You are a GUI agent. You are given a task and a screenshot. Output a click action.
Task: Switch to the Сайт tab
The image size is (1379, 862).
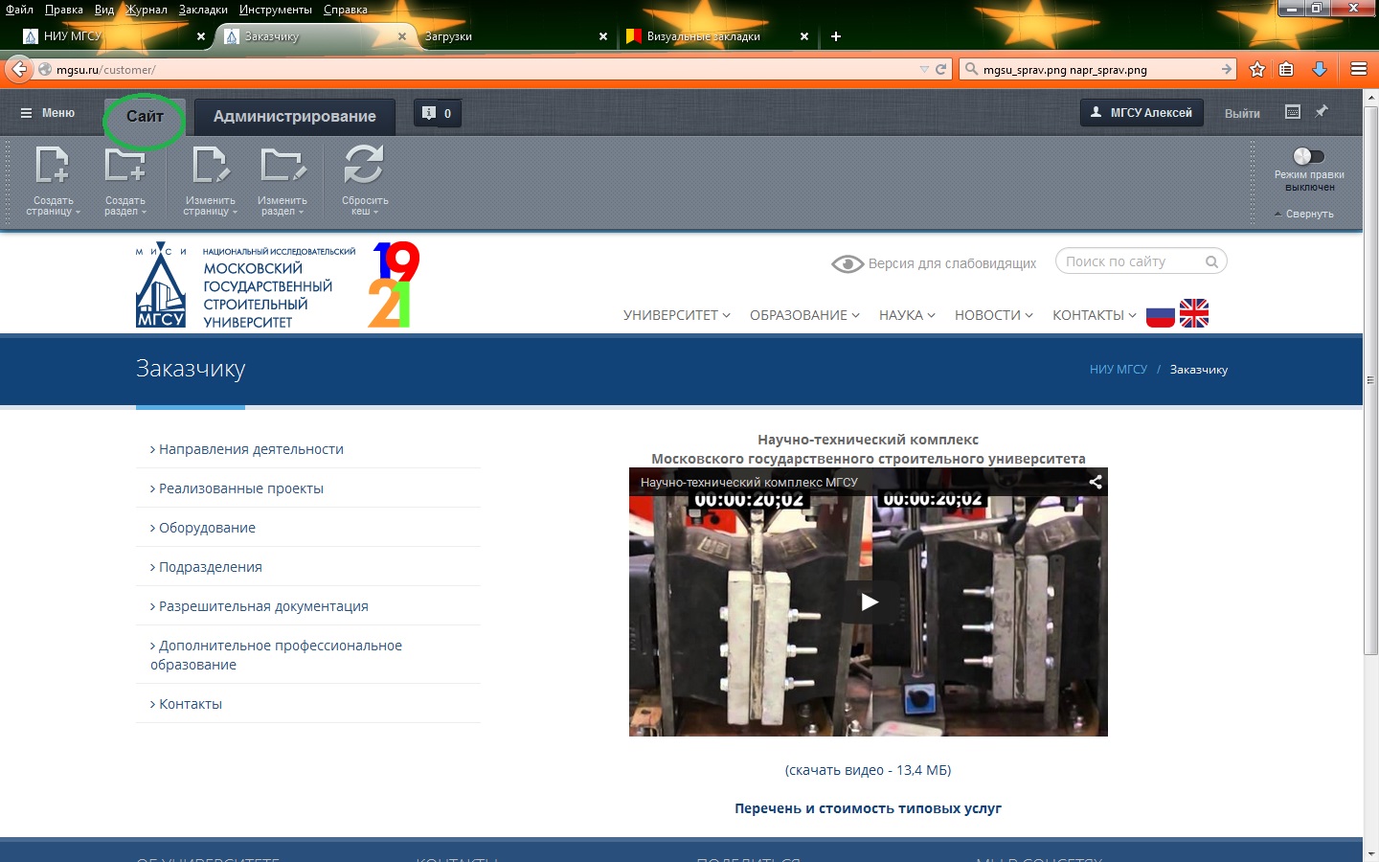145,116
